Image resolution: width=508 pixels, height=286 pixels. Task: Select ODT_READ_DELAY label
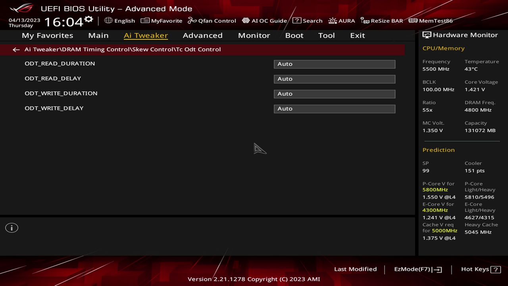(x=53, y=78)
